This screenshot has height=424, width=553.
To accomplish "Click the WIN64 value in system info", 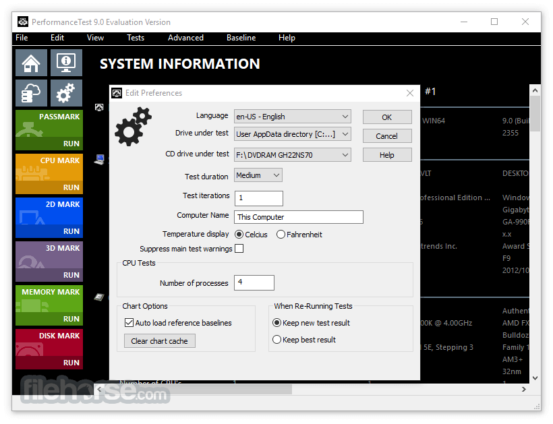I will tap(434, 121).
